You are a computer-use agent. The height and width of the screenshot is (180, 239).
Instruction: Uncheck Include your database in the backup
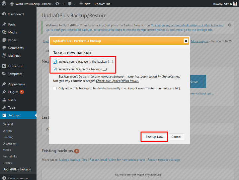(x=55, y=61)
